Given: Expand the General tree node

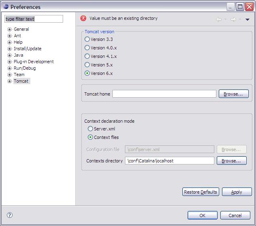Looking at the screenshot, I should coord(9,29).
